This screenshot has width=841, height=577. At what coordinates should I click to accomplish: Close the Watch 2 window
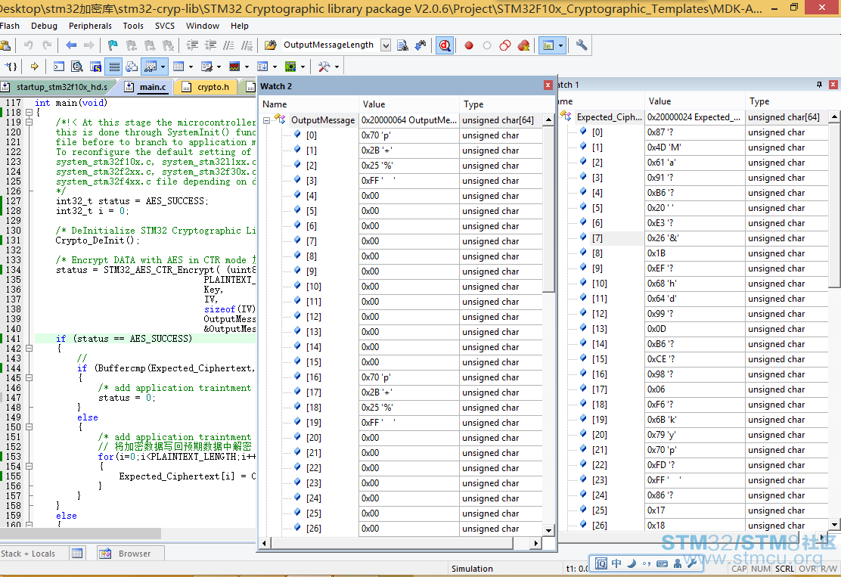[548, 85]
